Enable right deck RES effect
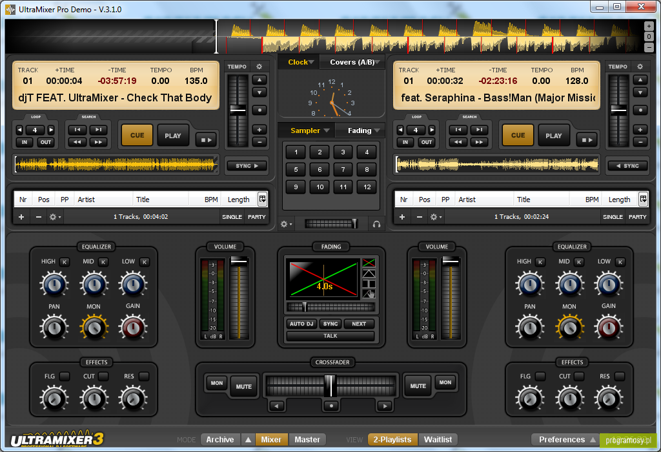 (x=620, y=376)
